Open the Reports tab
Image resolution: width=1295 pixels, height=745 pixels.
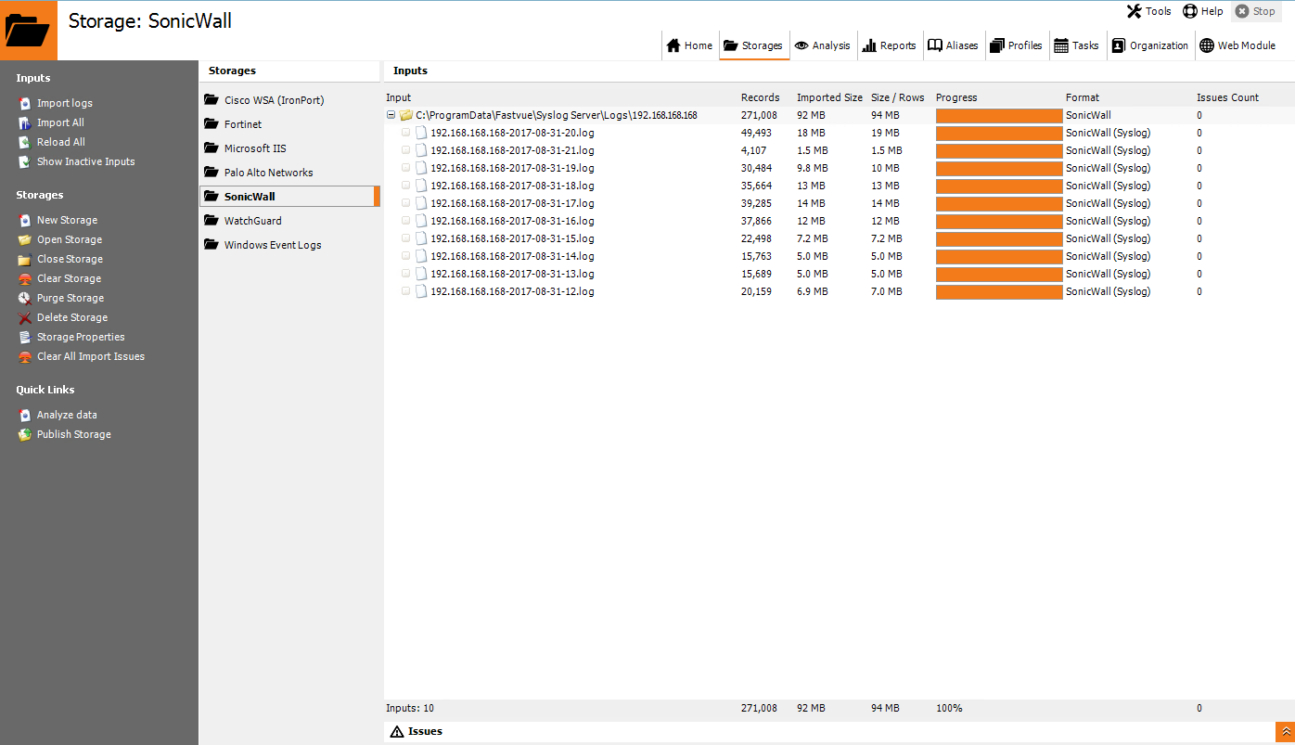[x=889, y=45]
